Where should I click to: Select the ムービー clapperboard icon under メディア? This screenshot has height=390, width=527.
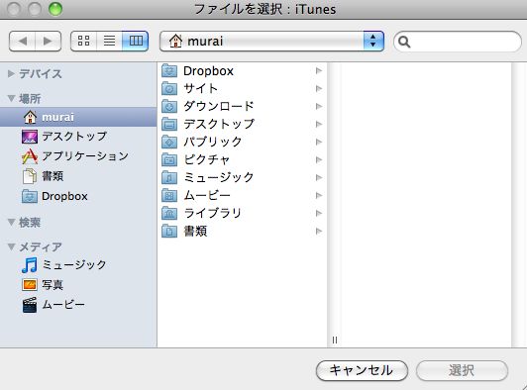click(30, 305)
